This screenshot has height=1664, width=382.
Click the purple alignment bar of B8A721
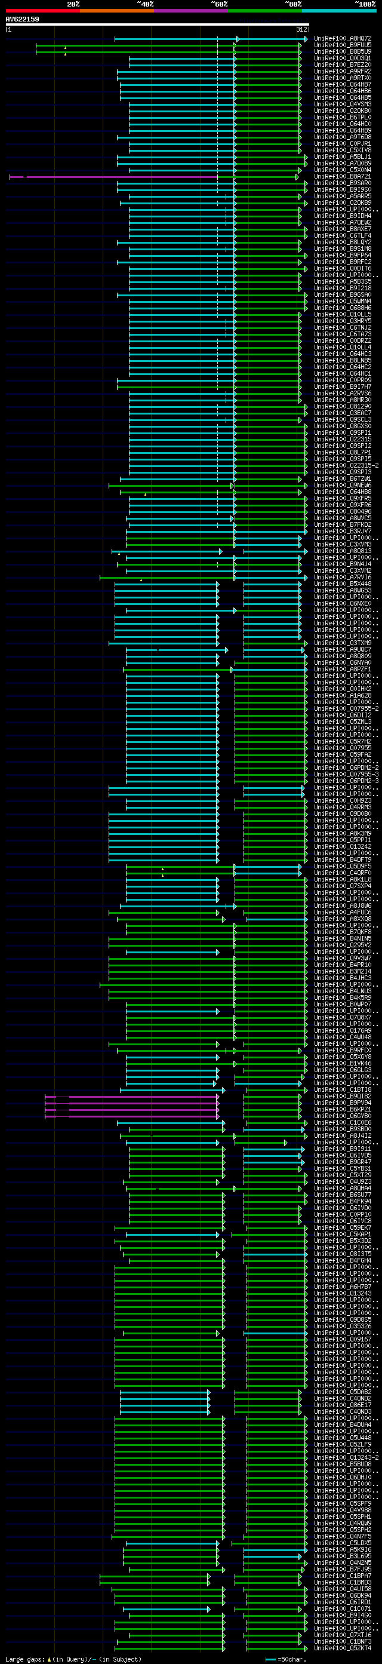[113, 177]
